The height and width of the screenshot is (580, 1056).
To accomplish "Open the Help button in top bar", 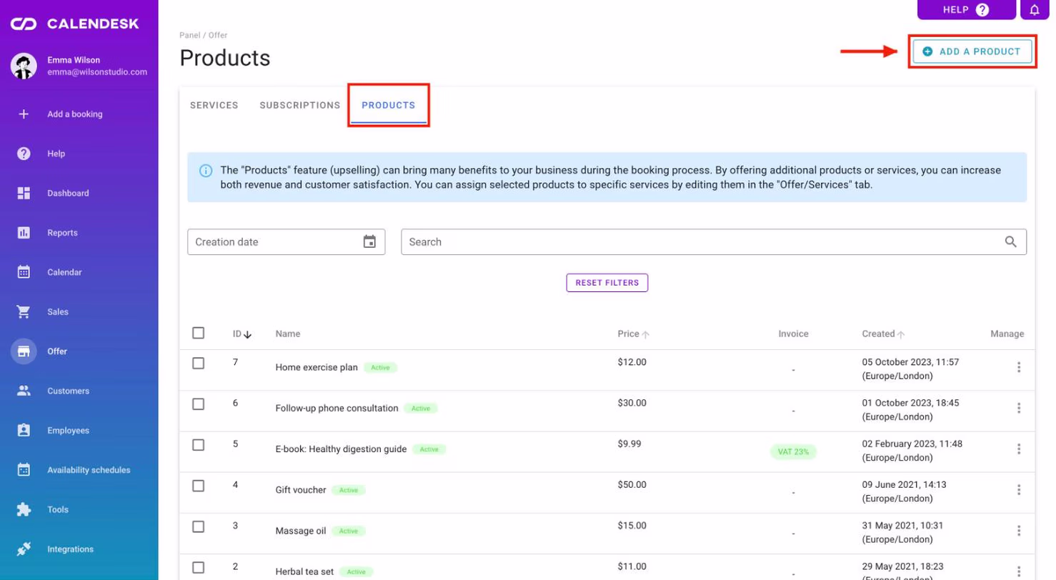I will (x=966, y=9).
